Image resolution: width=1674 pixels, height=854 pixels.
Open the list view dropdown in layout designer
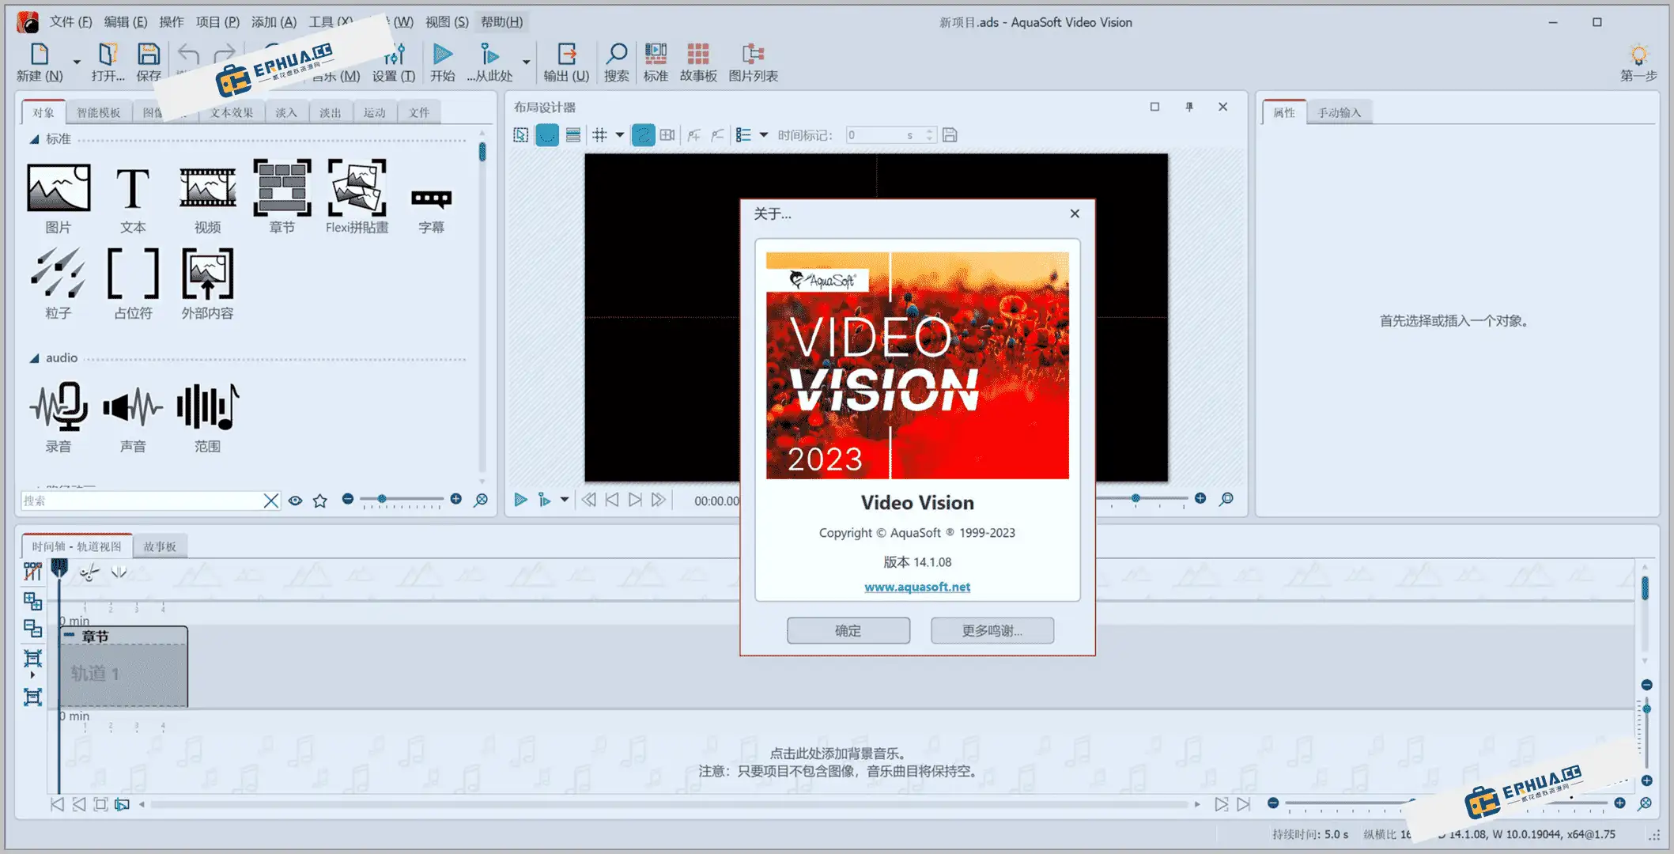pyautogui.click(x=764, y=135)
